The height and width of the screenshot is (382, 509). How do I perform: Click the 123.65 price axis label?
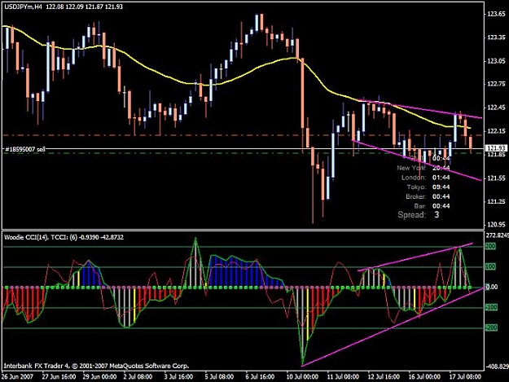tap(496, 14)
